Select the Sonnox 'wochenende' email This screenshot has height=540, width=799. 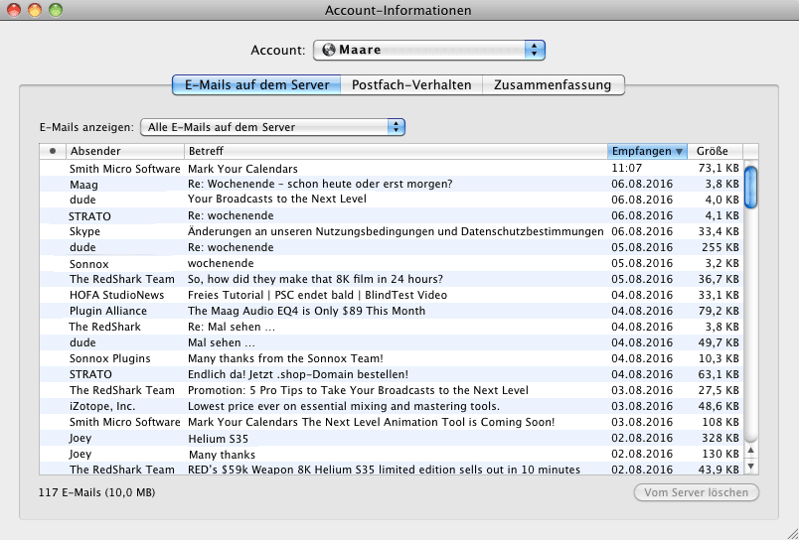click(392, 264)
